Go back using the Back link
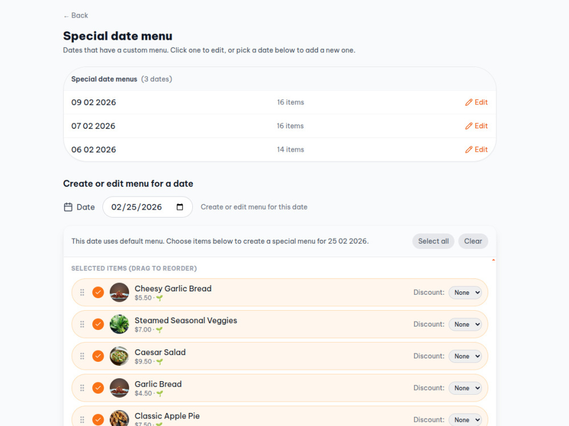This screenshot has width=569, height=426. 76,15
